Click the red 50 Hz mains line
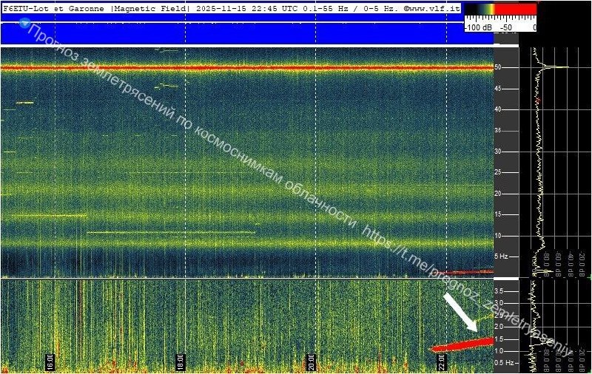The height and width of the screenshot is (374, 592). (x=247, y=68)
